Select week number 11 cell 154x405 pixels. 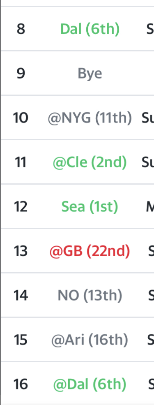(21, 162)
